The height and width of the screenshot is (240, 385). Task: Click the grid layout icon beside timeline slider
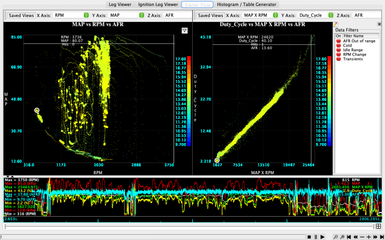pyautogui.click(x=378, y=226)
